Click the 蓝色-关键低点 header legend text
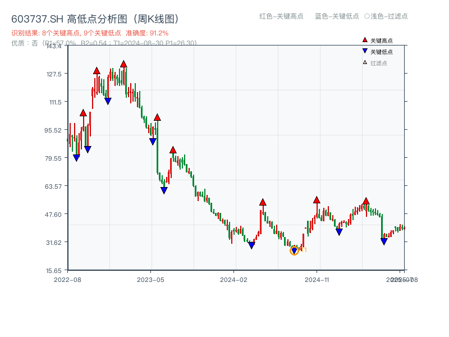 (337, 16)
